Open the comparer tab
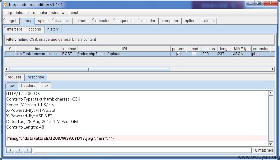 tap(170, 21)
